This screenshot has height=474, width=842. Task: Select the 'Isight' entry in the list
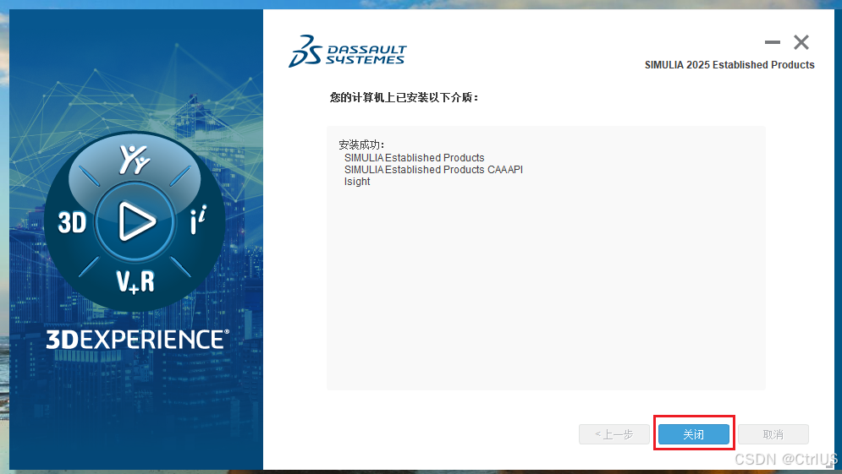point(357,181)
